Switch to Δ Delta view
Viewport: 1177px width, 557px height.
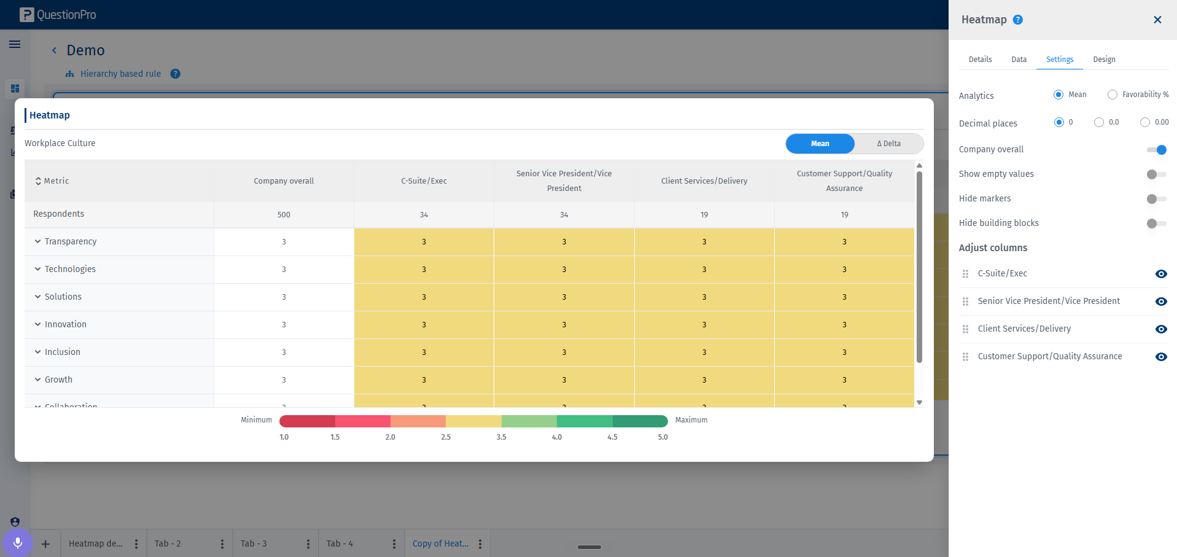pyautogui.click(x=889, y=144)
